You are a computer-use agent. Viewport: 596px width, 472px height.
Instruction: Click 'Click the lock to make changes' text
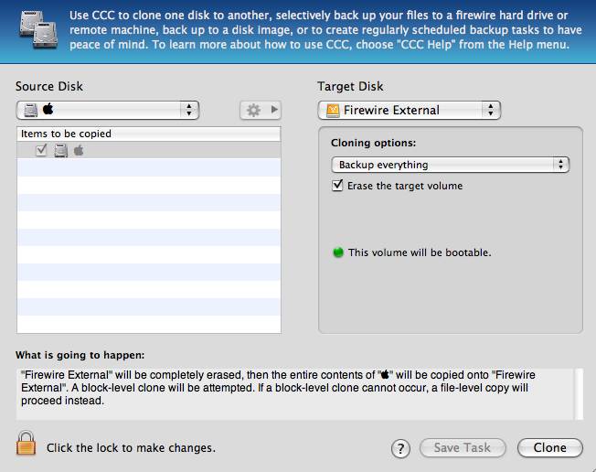tap(131, 448)
